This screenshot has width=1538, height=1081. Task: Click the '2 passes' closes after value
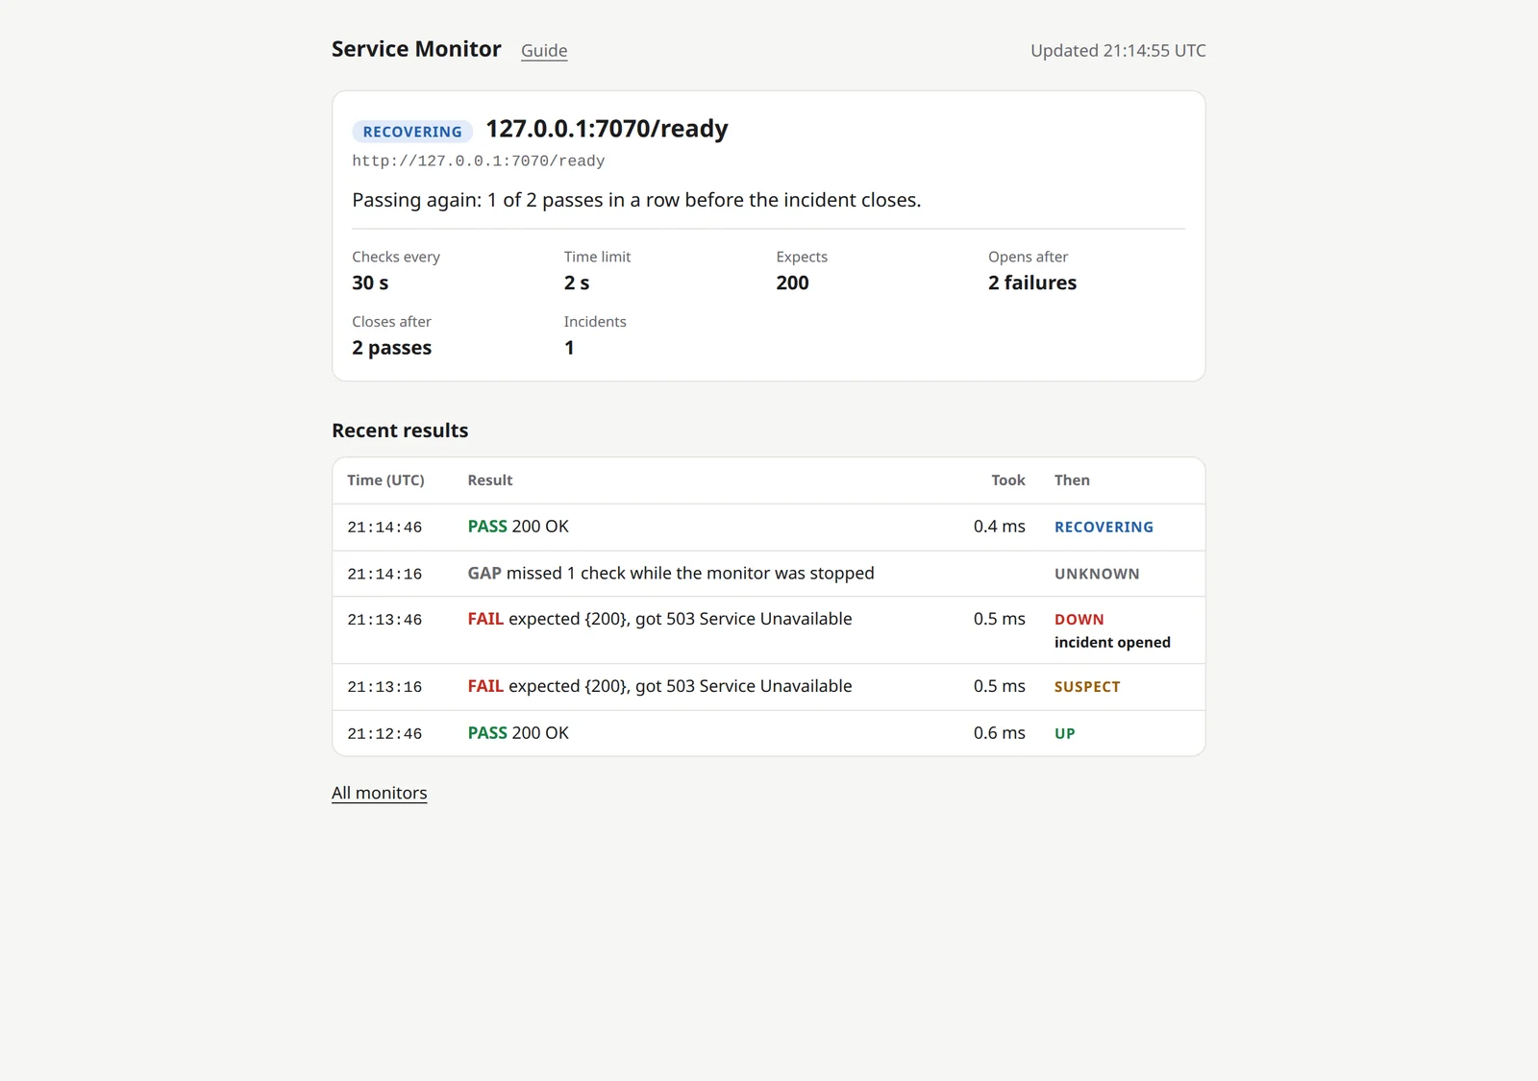(392, 348)
